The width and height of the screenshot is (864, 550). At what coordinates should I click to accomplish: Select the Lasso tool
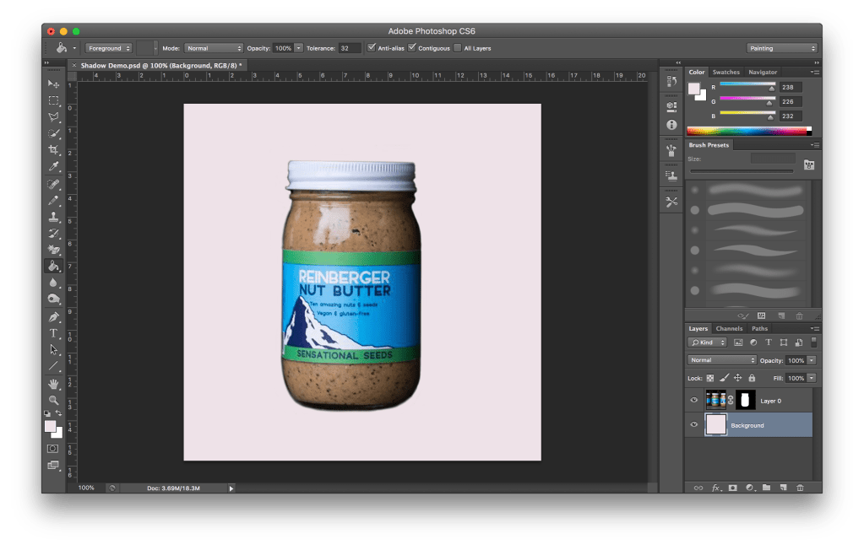coord(53,115)
